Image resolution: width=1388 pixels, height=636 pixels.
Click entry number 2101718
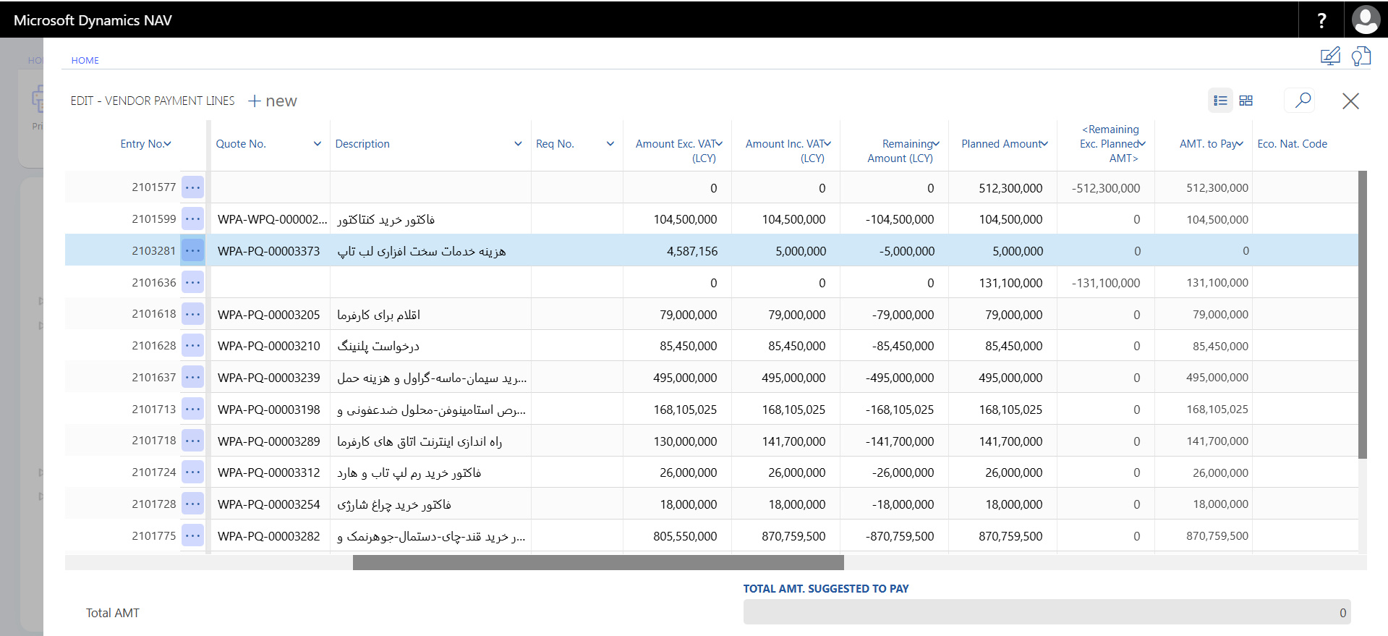153,441
